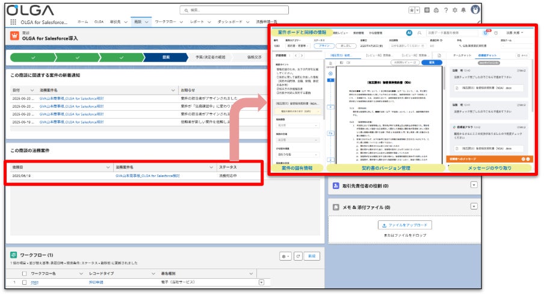Screen dimensions: 544x295
Task: Go to the ホーム tab
Action: pos(82,22)
